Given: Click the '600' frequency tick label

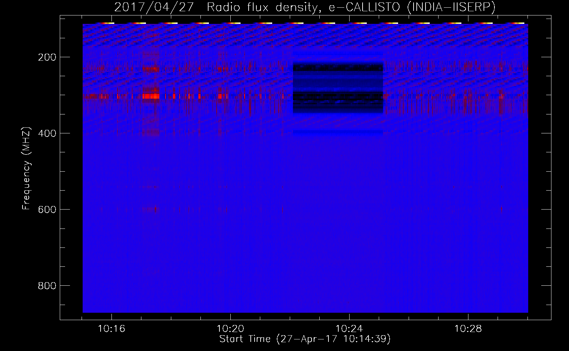Looking at the screenshot, I should click(x=47, y=210).
